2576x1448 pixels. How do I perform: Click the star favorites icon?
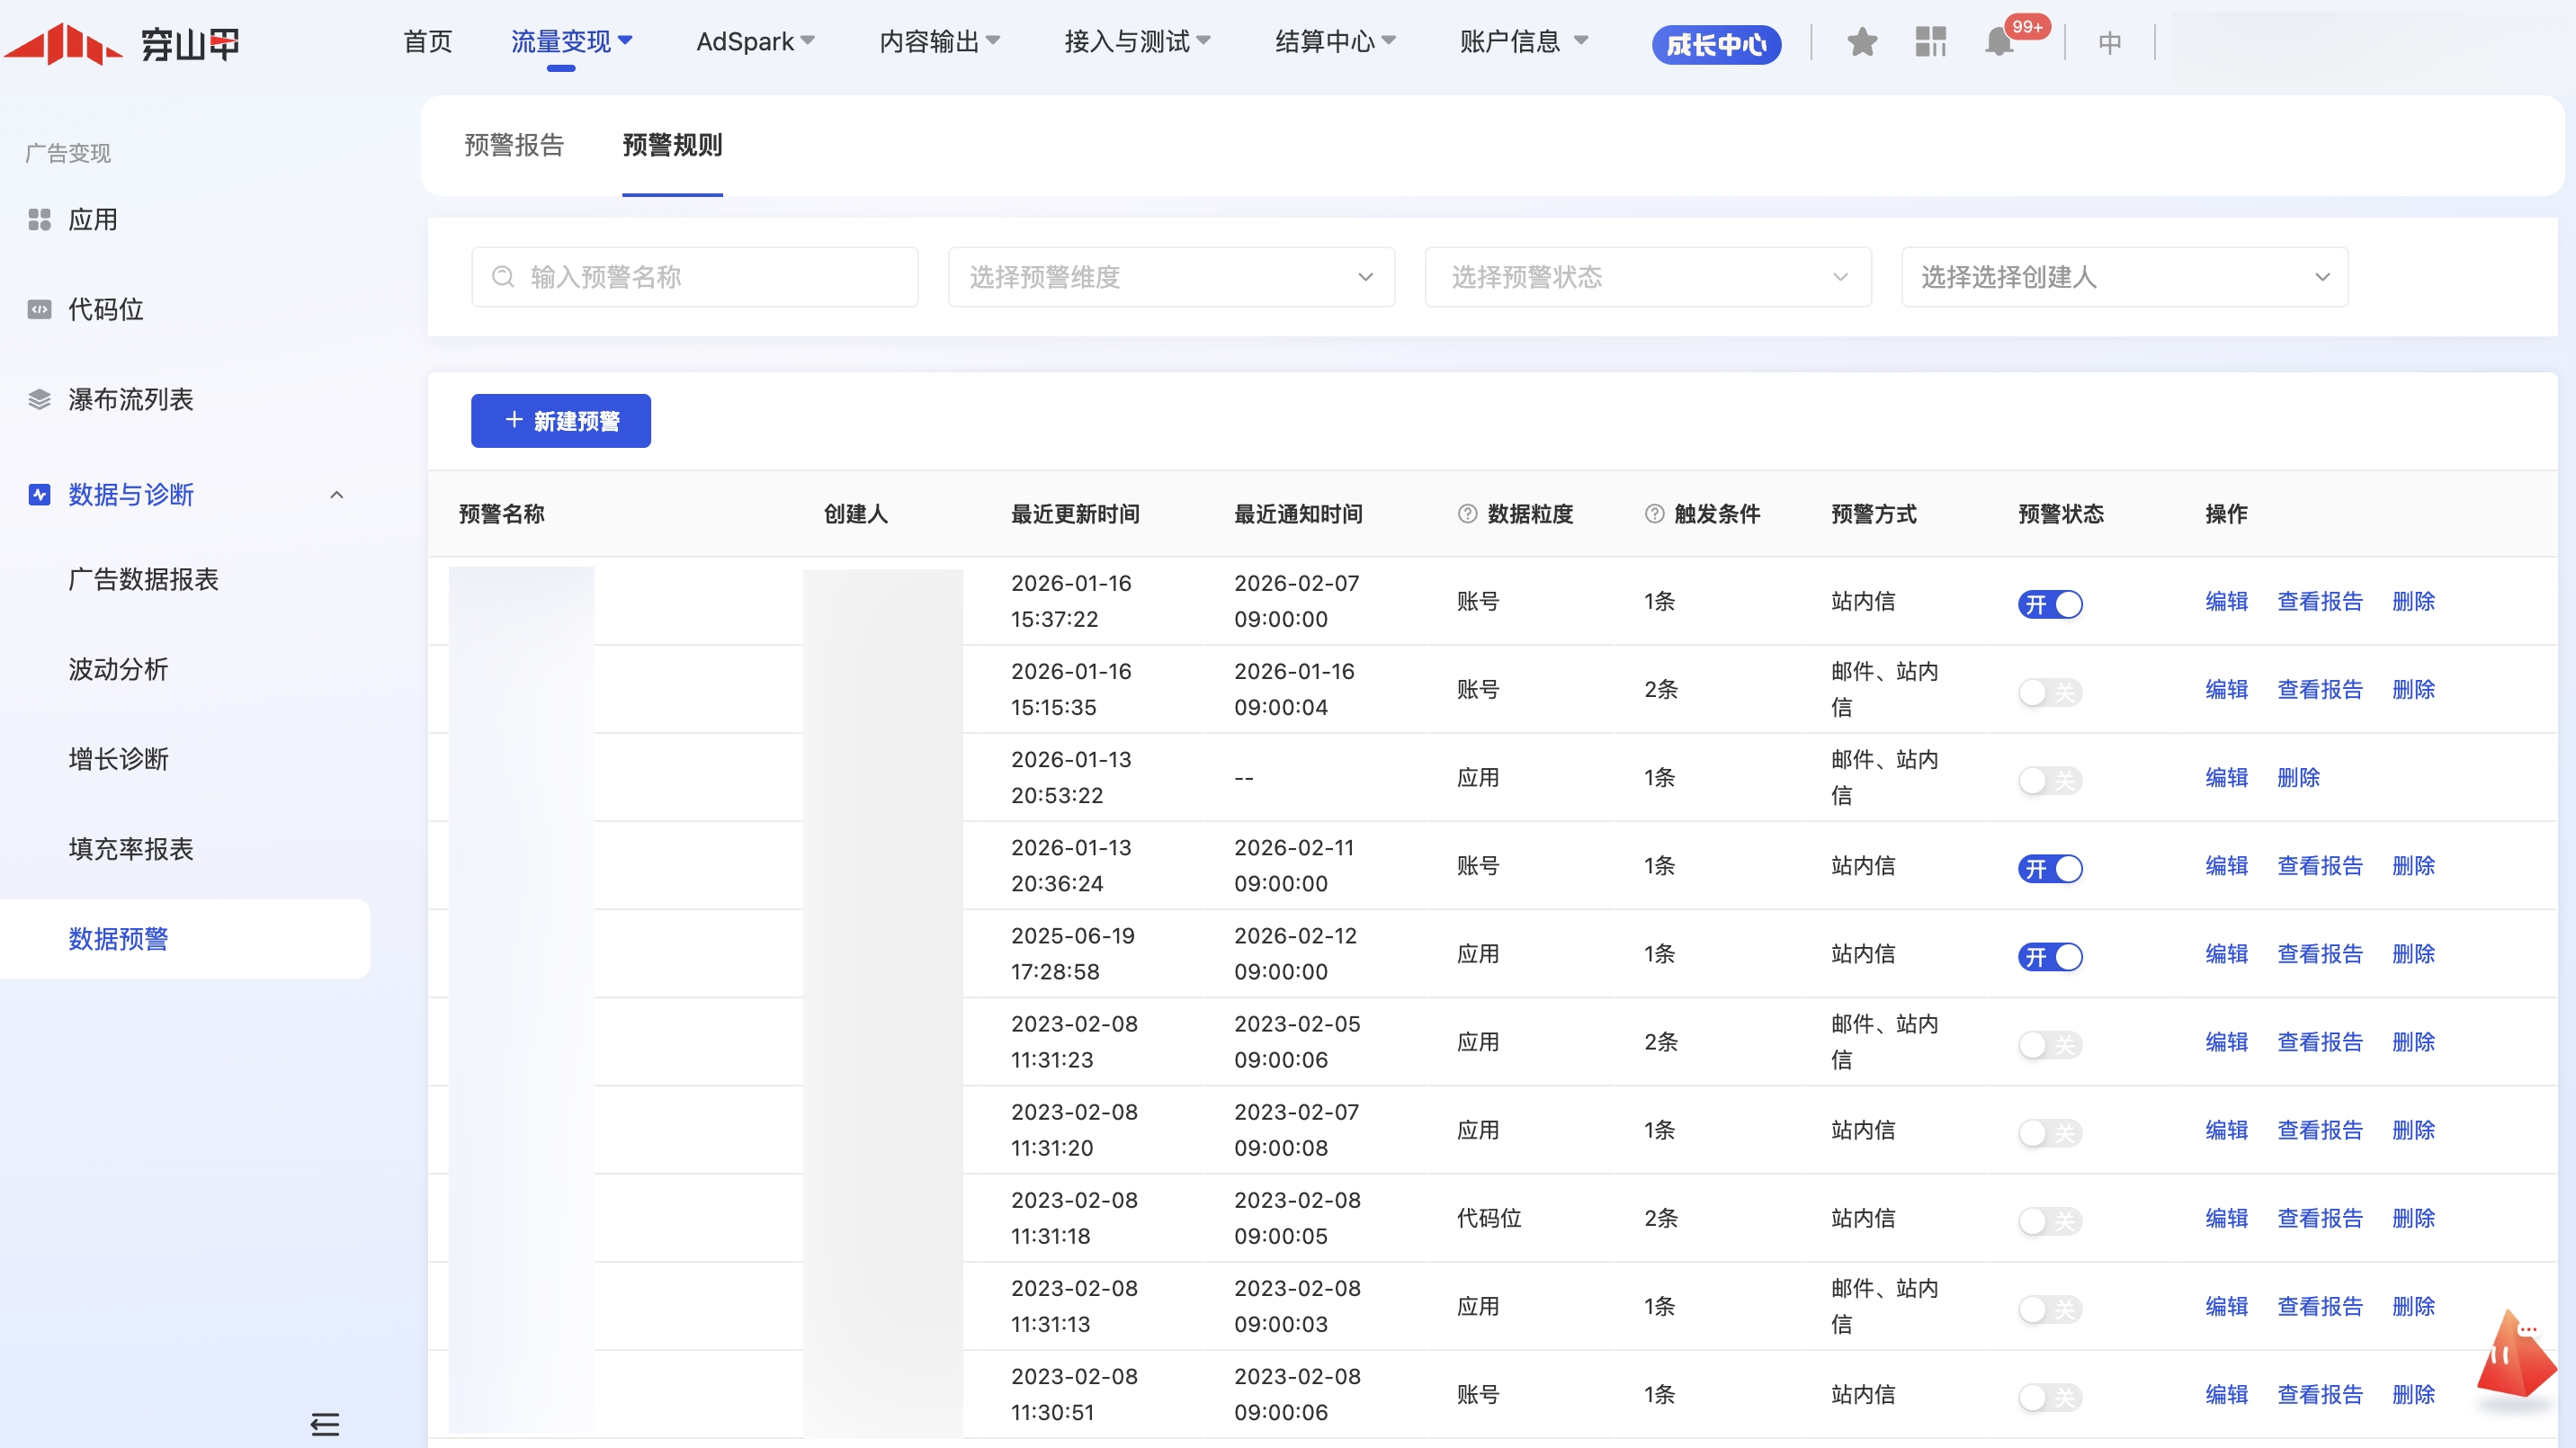pyautogui.click(x=1861, y=42)
